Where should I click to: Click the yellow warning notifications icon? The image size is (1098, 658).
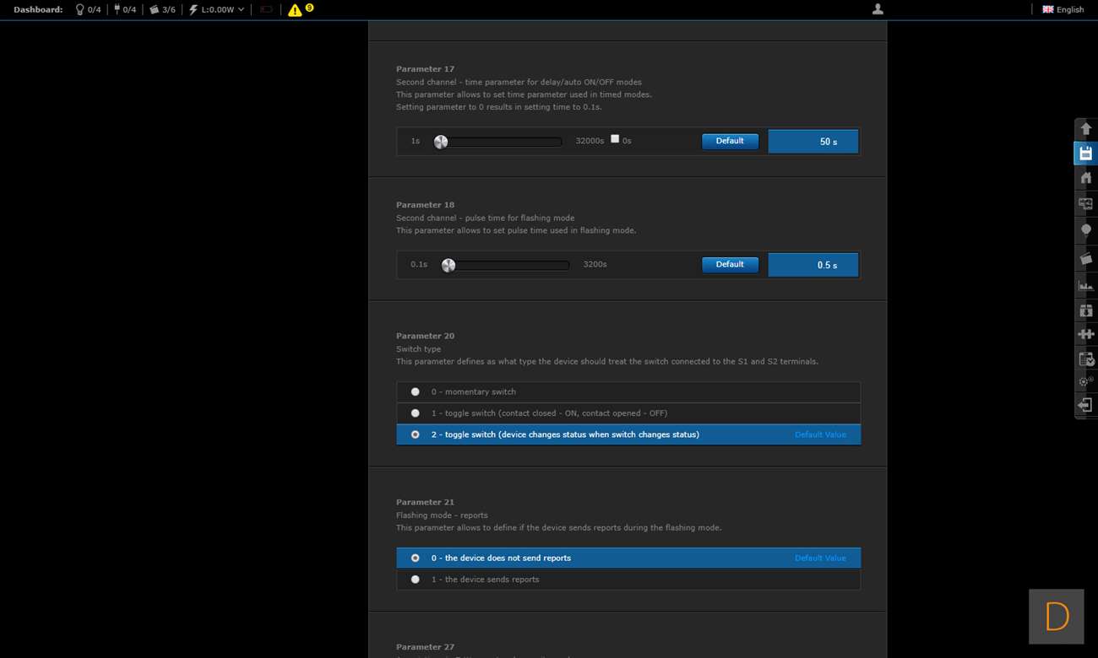295,10
